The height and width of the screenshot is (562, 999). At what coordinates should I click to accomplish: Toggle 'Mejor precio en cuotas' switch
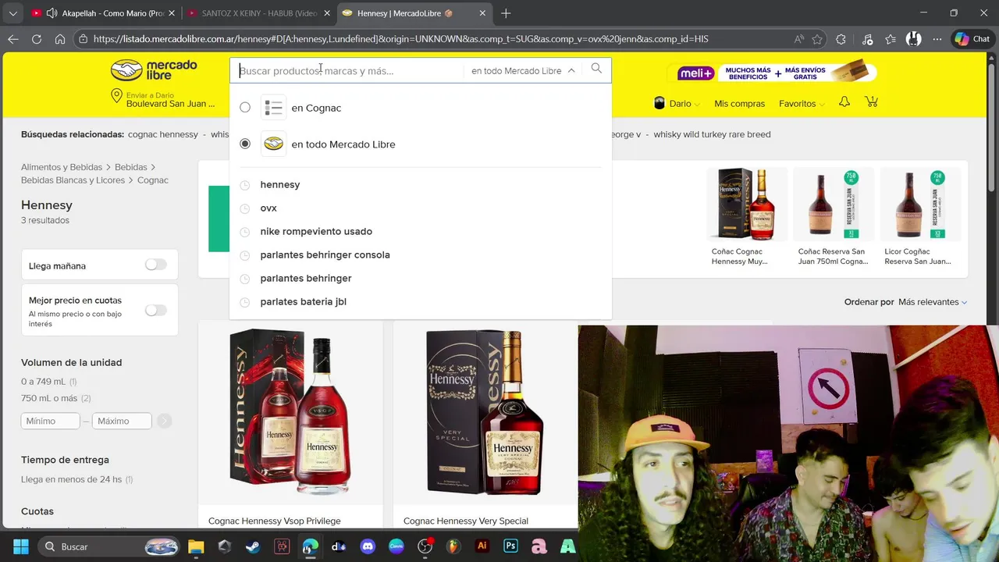[155, 311]
